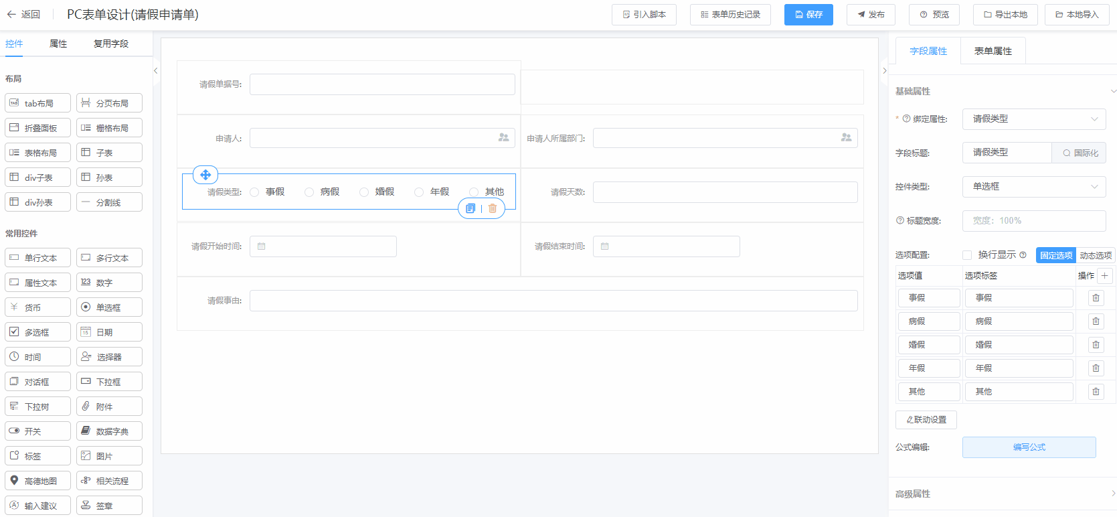This screenshot has width=1117, height=517.
Task: Add a new option with plus icon
Action: click(1104, 275)
